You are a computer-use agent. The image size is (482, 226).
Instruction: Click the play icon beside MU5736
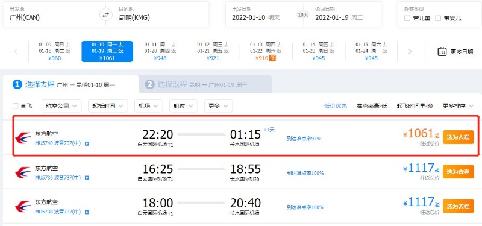[x=87, y=178]
